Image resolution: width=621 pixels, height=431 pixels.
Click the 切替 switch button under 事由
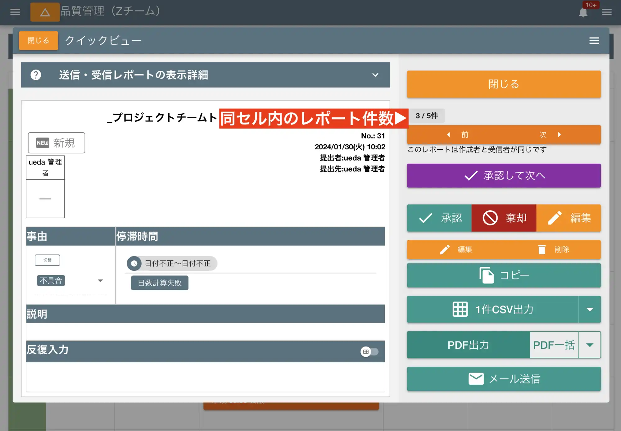click(x=48, y=260)
